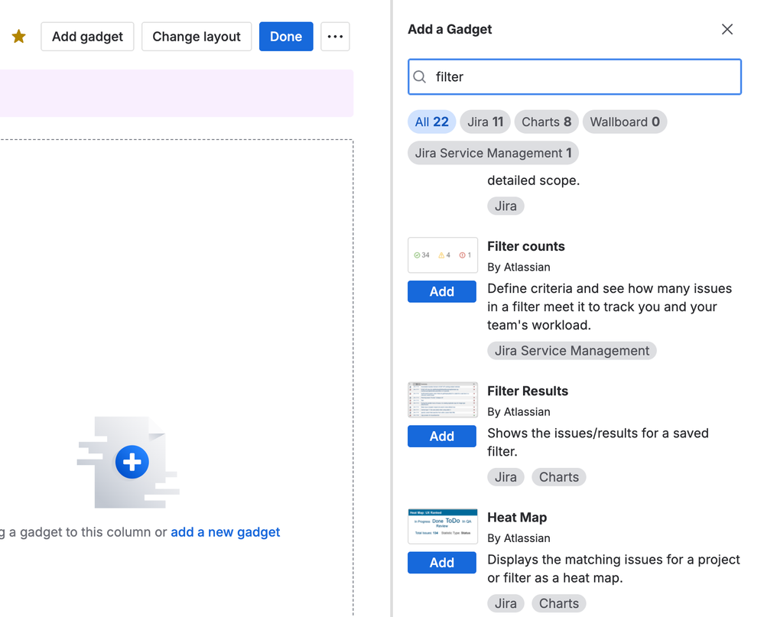Viewport: 764px width, 617px height.
Task: Click the blue plus add-gadget icon
Action: coord(132,462)
